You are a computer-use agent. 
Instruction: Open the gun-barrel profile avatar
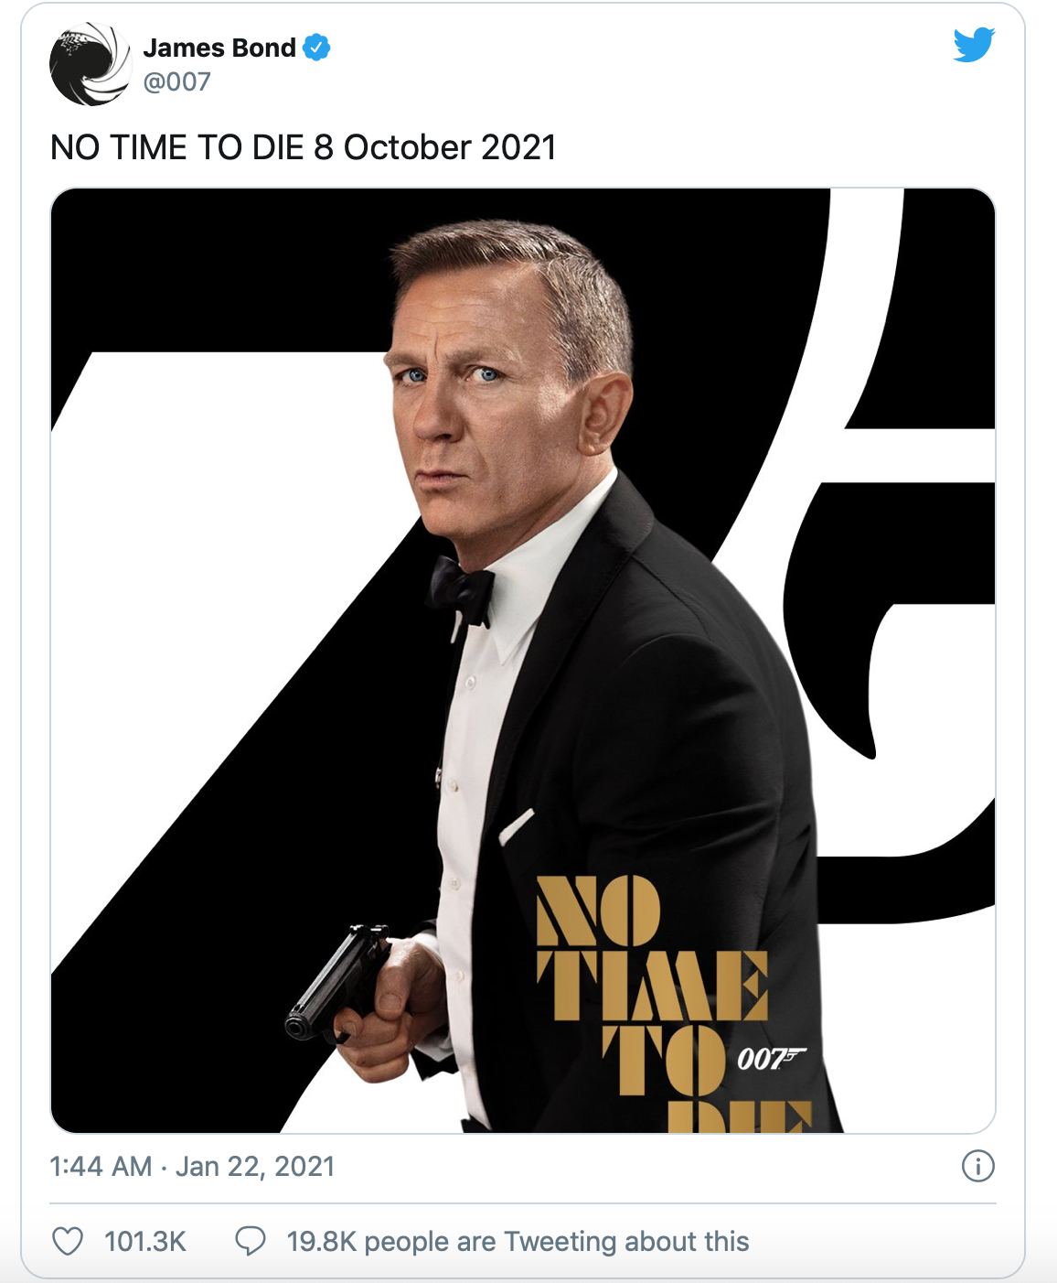(x=91, y=64)
